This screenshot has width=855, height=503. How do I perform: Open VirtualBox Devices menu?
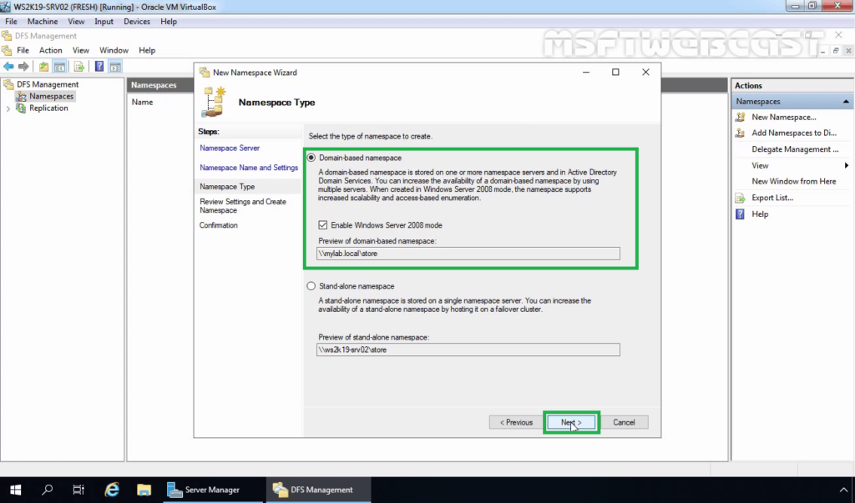[x=137, y=22]
